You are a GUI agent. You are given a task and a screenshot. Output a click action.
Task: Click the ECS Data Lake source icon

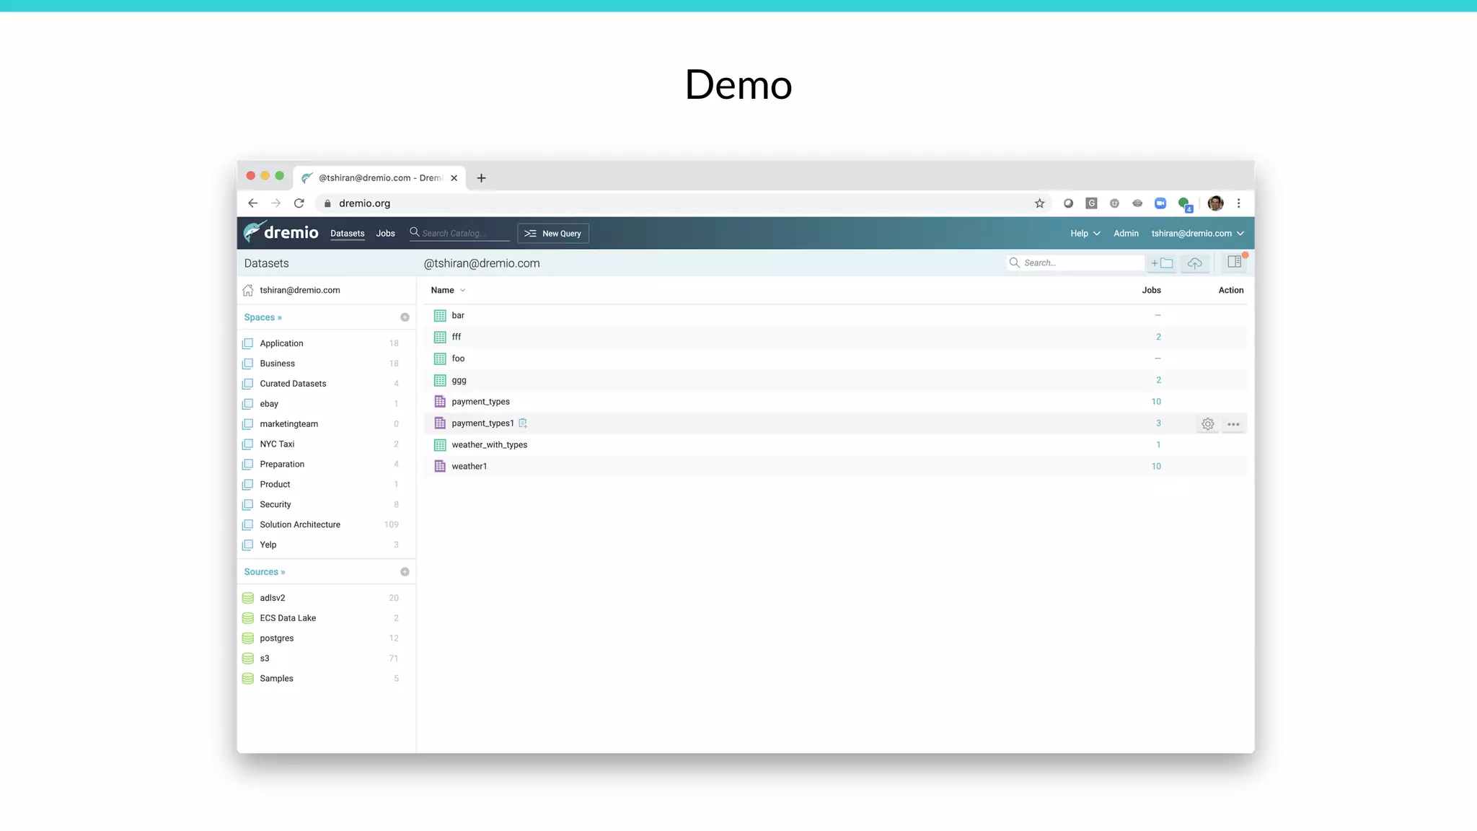(248, 618)
